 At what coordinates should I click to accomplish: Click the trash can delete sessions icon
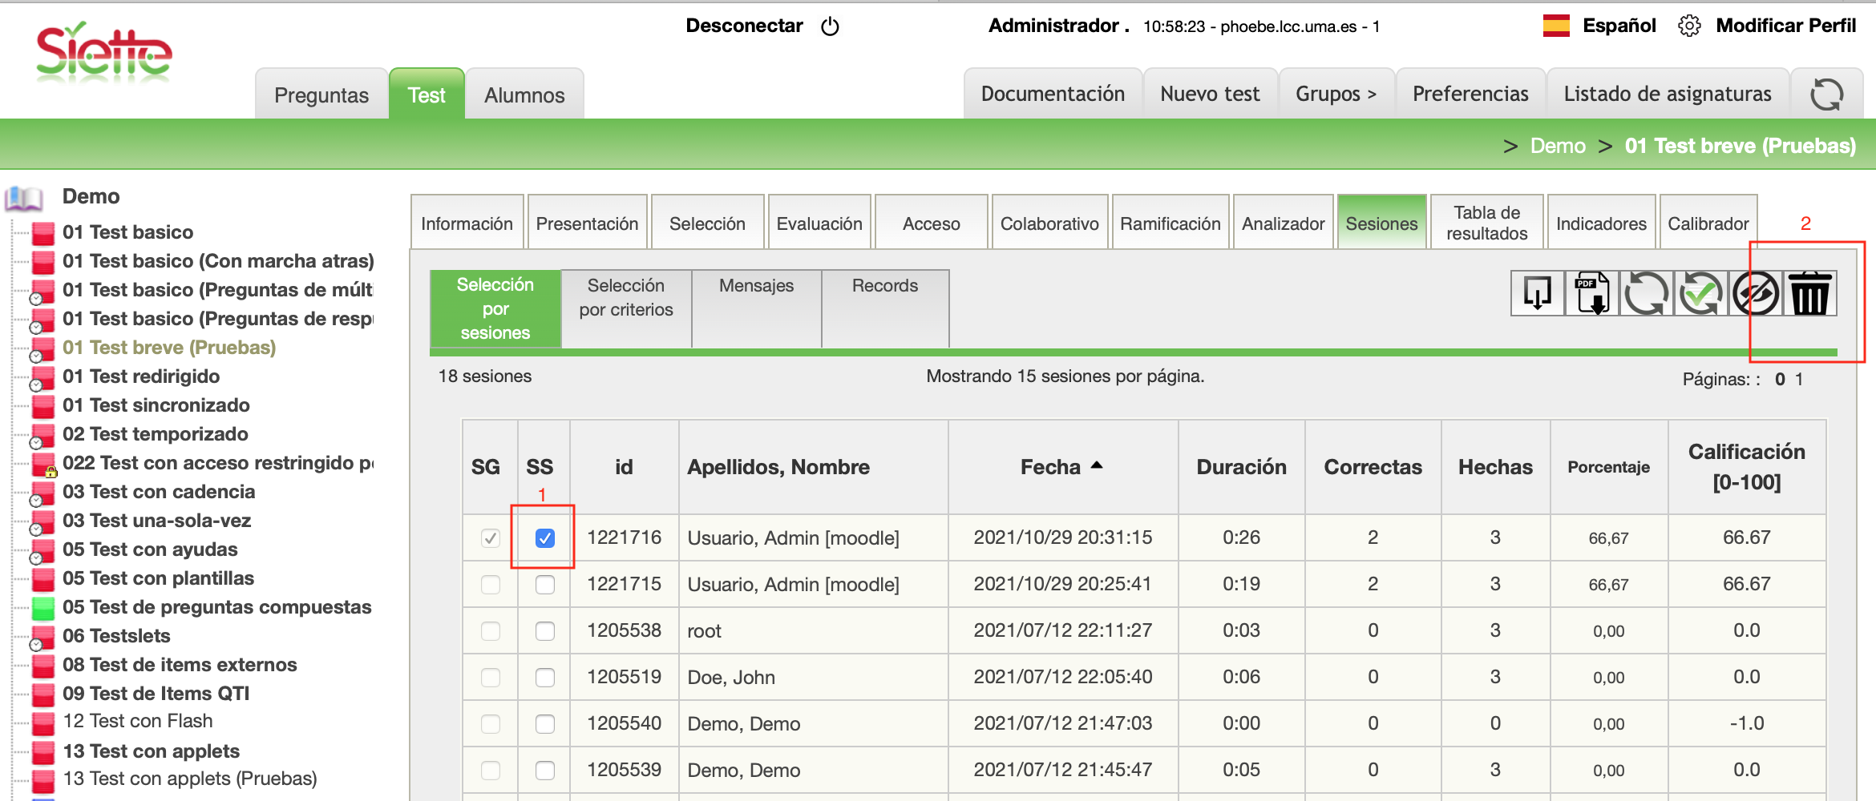(x=1809, y=294)
